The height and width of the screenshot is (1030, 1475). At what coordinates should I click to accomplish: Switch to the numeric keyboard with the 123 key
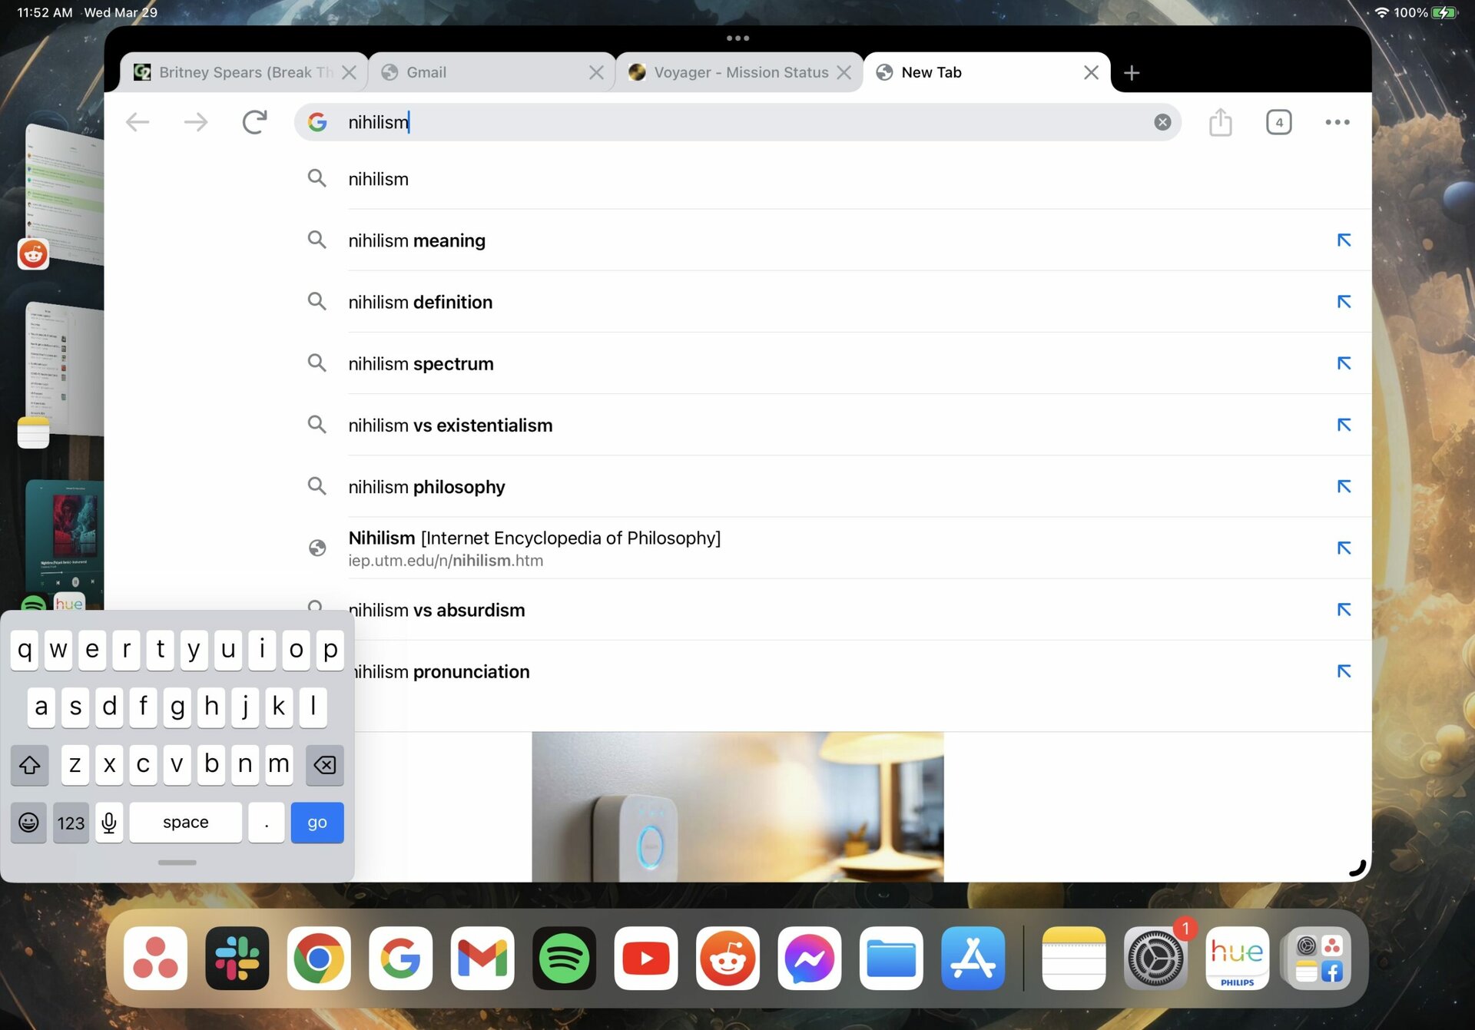click(71, 822)
